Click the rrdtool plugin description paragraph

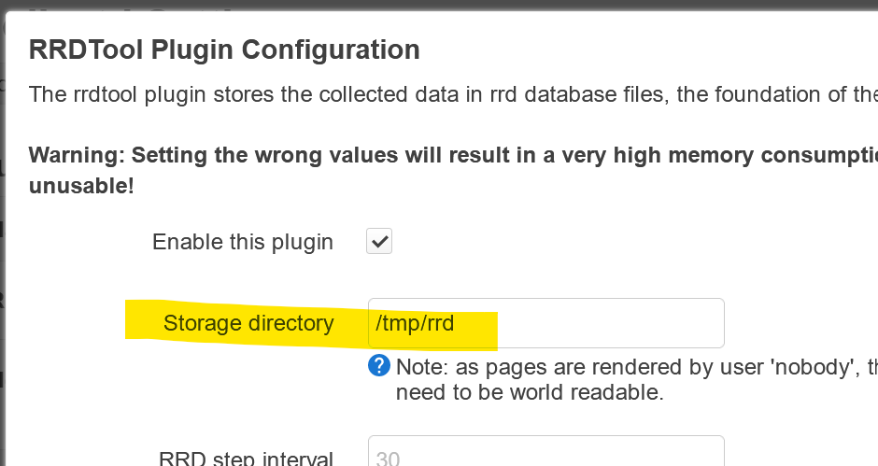(x=453, y=94)
